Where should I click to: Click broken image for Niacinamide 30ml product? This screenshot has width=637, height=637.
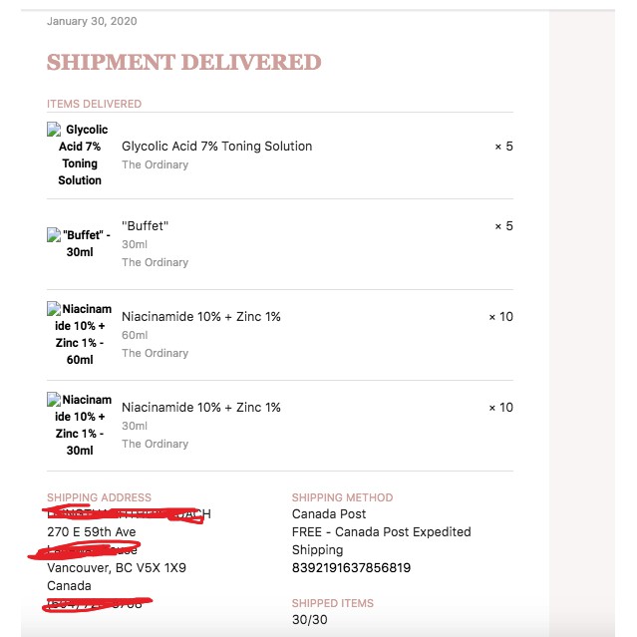tap(79, 425)
